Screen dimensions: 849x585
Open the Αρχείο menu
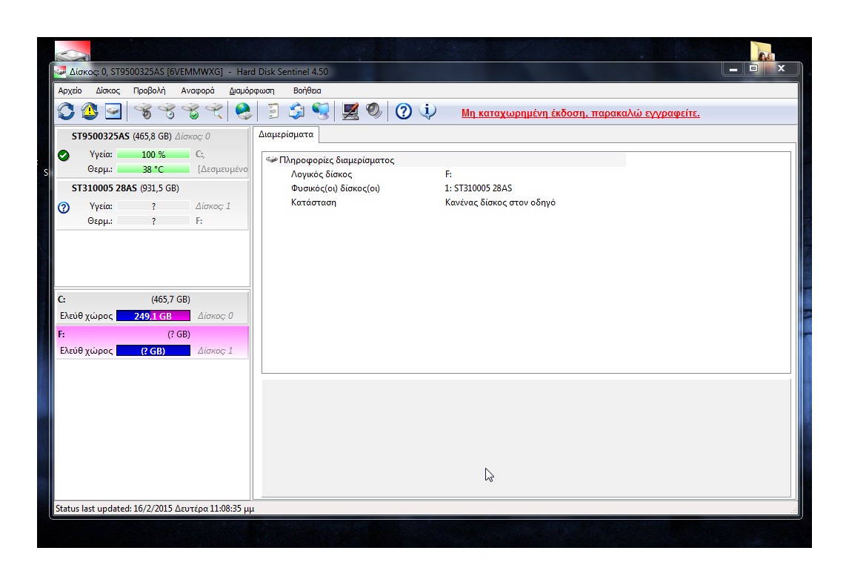tap(70, 90)
